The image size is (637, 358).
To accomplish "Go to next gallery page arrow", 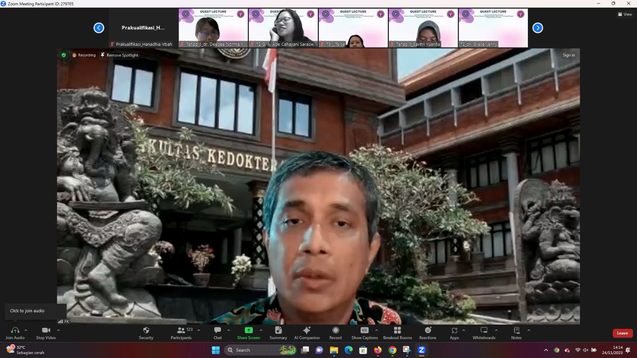I will pos(538,28).
